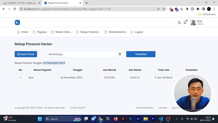Open the Extensions puzzle icon

point(198,9)
